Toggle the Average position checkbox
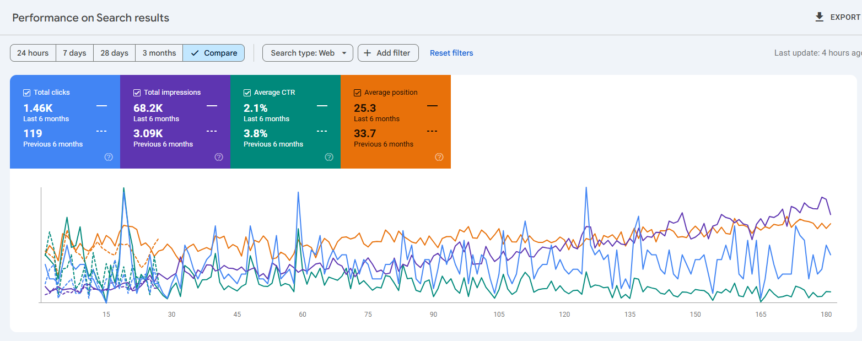 click(358, 93)
